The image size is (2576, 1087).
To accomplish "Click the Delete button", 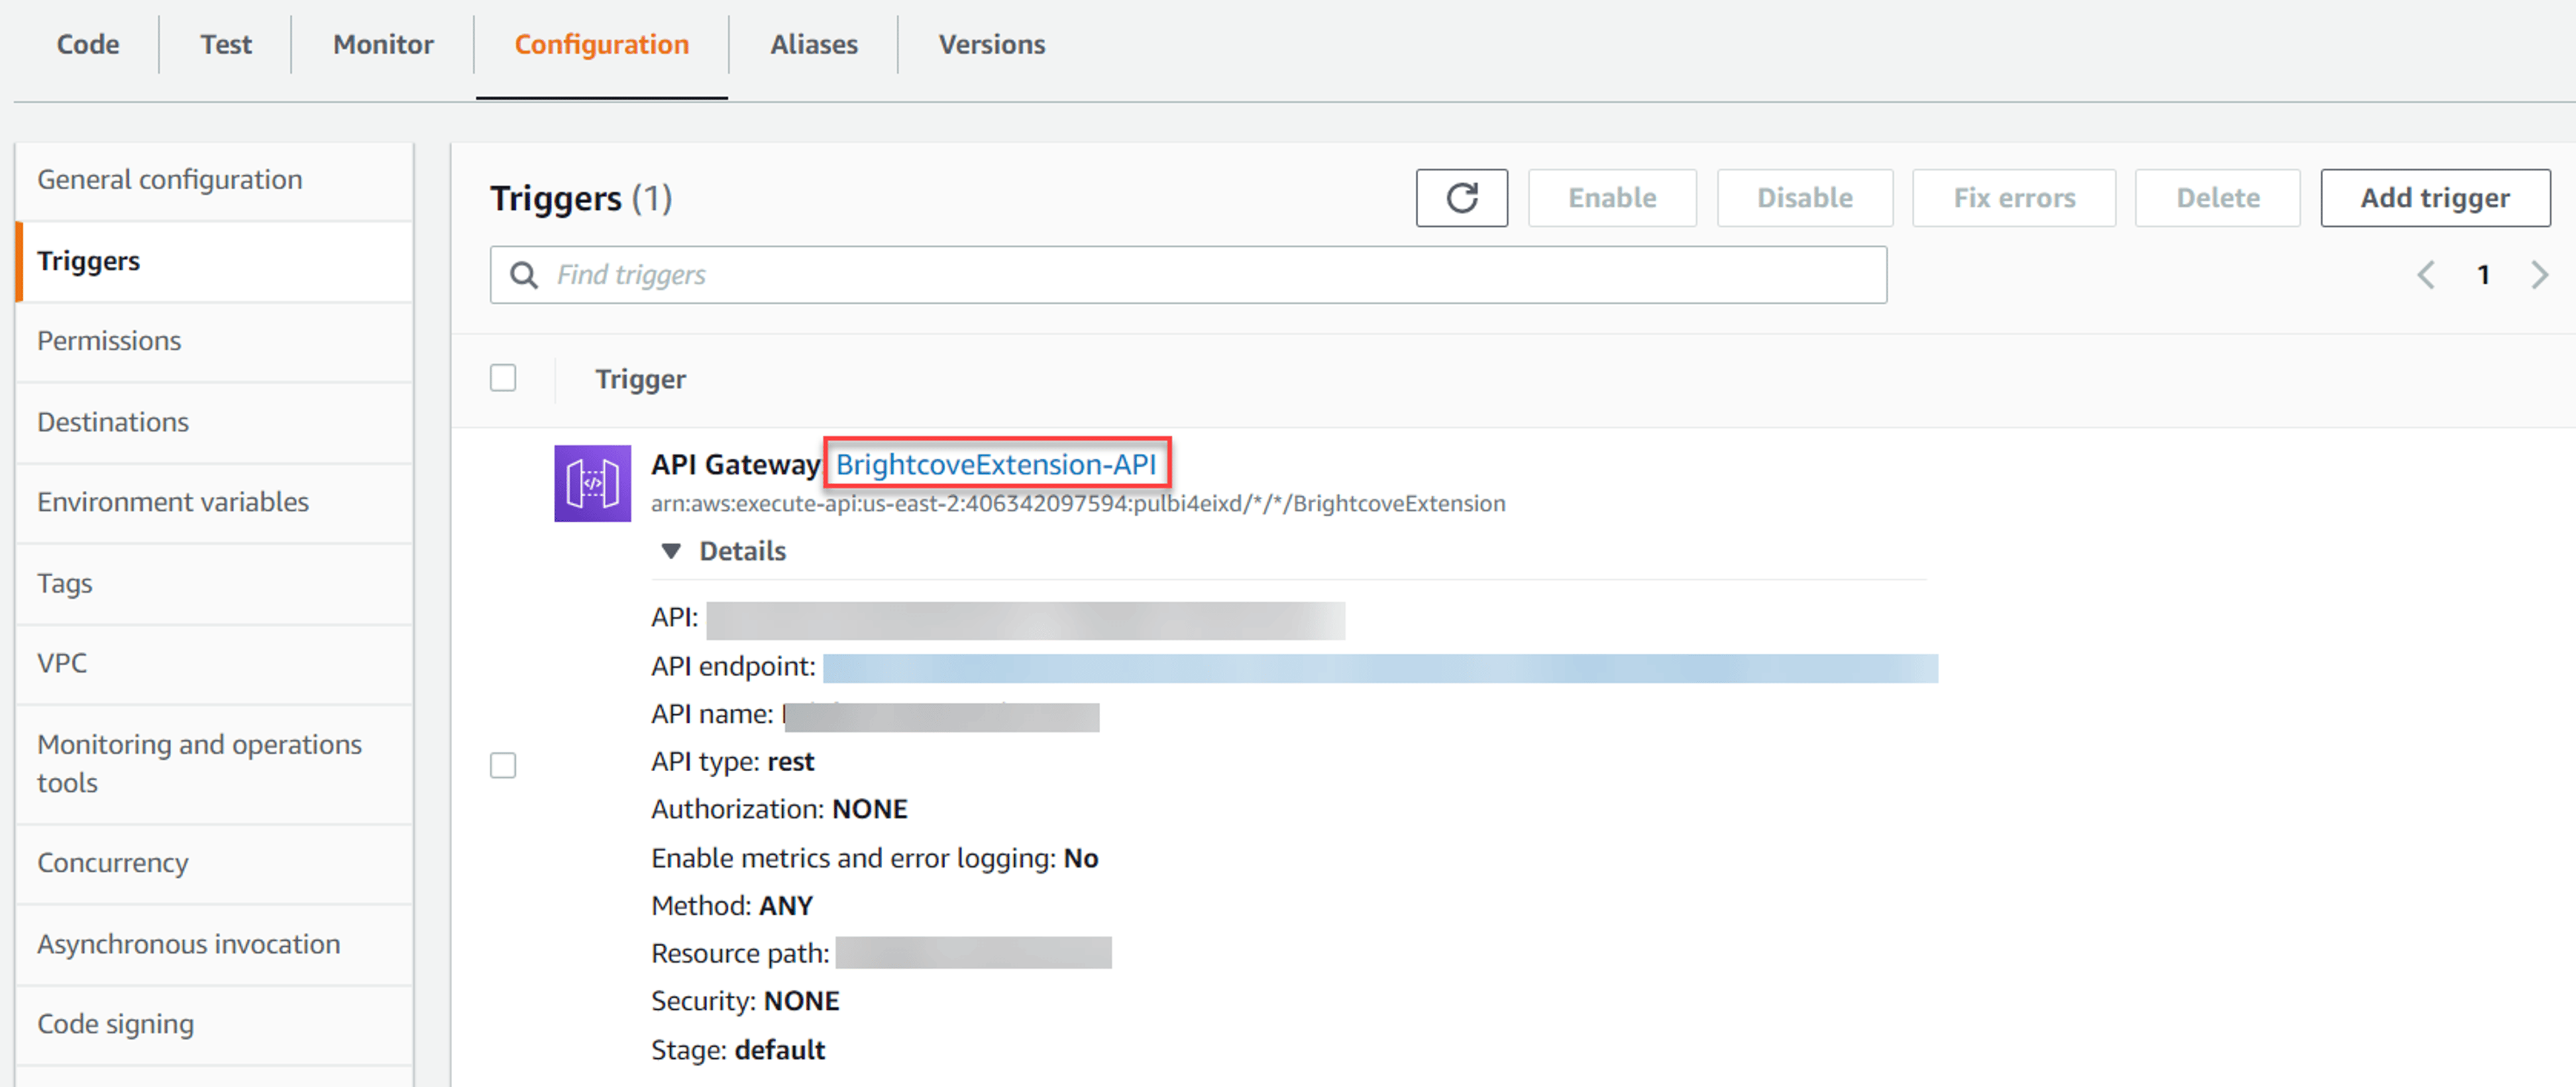I will click(x=2218, y=198).
